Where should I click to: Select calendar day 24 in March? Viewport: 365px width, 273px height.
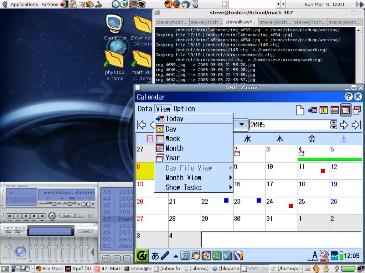coord(282,206)
